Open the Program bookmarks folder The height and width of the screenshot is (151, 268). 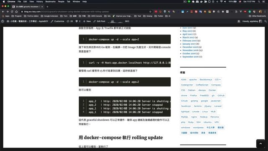click(x=17, y=16)
